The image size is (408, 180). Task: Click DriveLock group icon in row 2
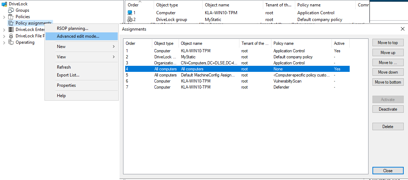click(x=130, y=20)
